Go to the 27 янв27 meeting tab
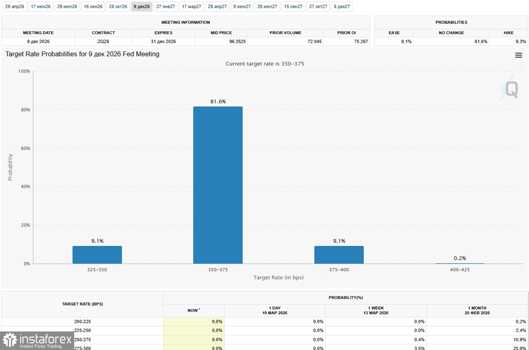The image size is (529, 350). click(x=166, y=7)
